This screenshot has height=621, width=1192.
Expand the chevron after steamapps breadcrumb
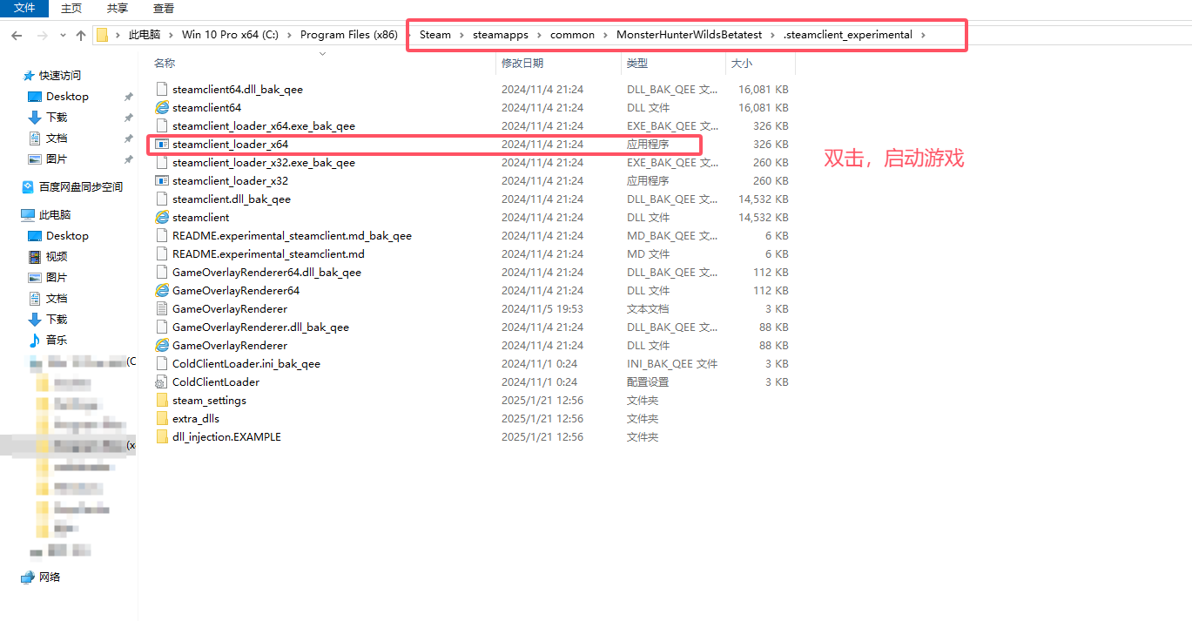539,35
